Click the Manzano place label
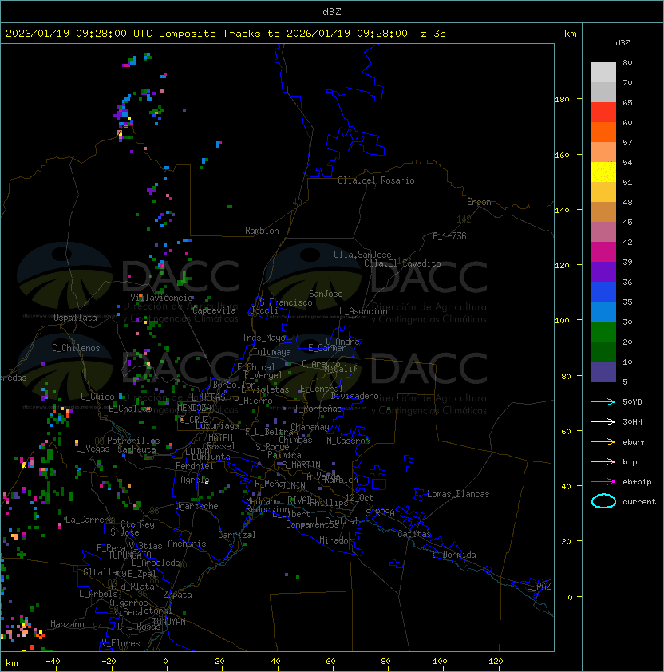 pyautogui.click(x=67, y=624)
